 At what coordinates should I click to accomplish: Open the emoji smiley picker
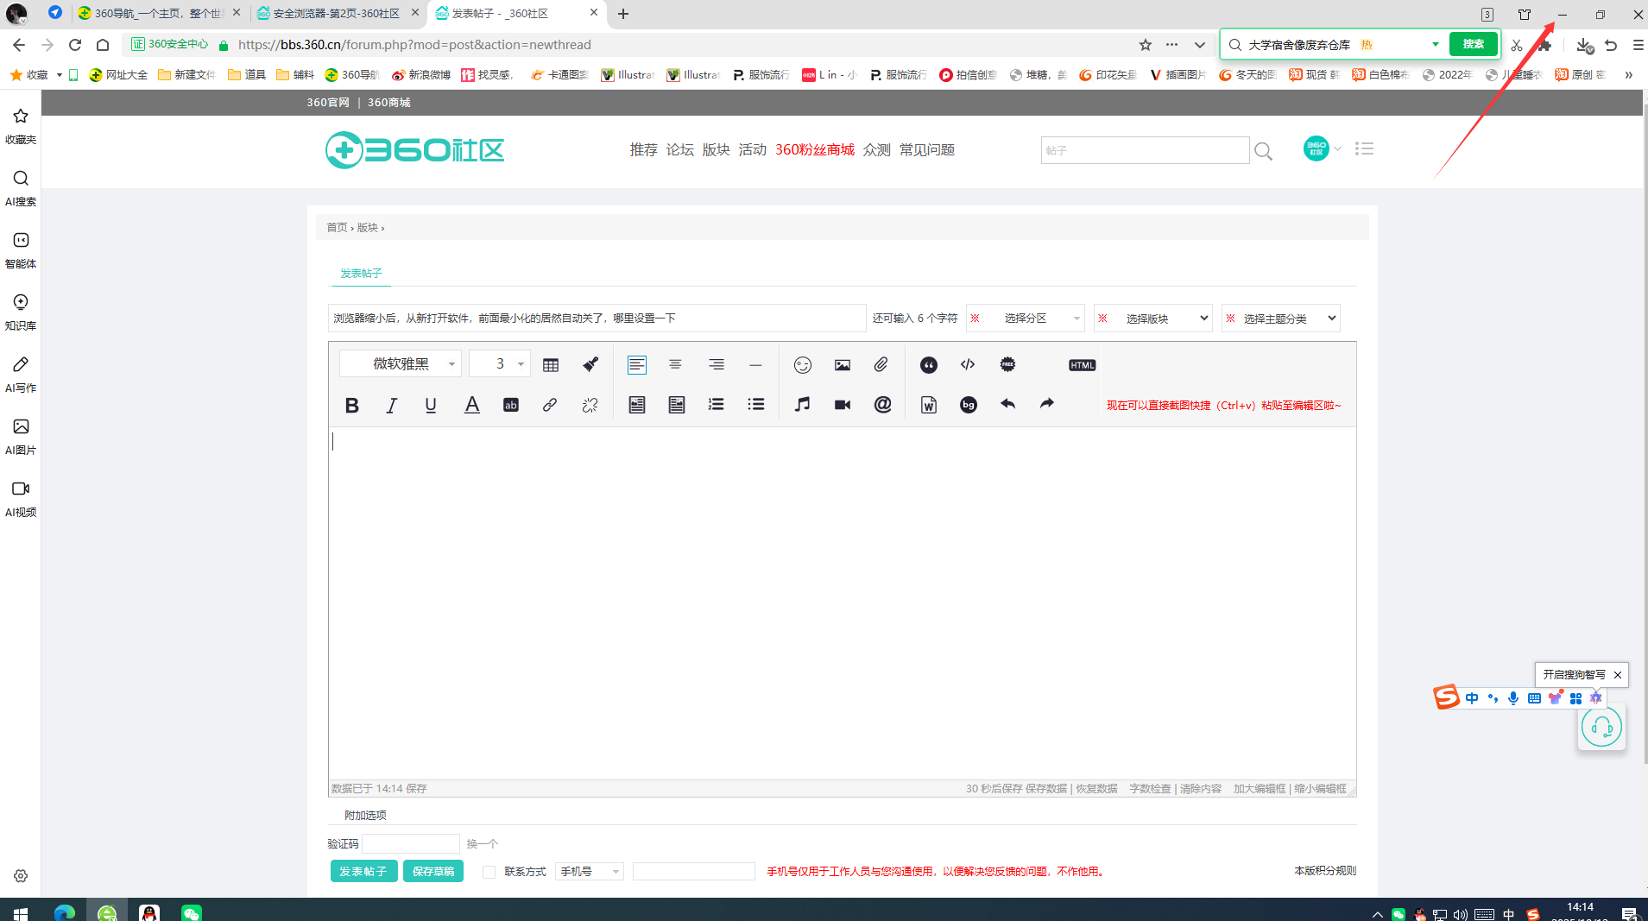click(x=802, y=365)
